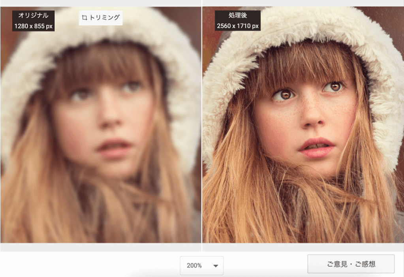Viewport: 404px width, 277px height.
Task: Click the vertical divider between the images
Action: tap(202, 126)
